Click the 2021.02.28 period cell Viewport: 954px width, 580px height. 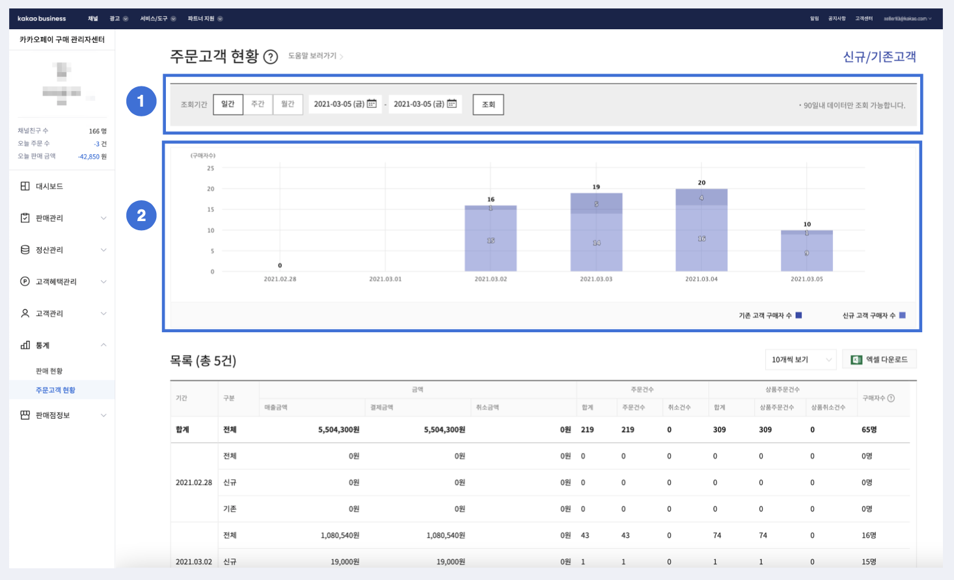[194, 482]
